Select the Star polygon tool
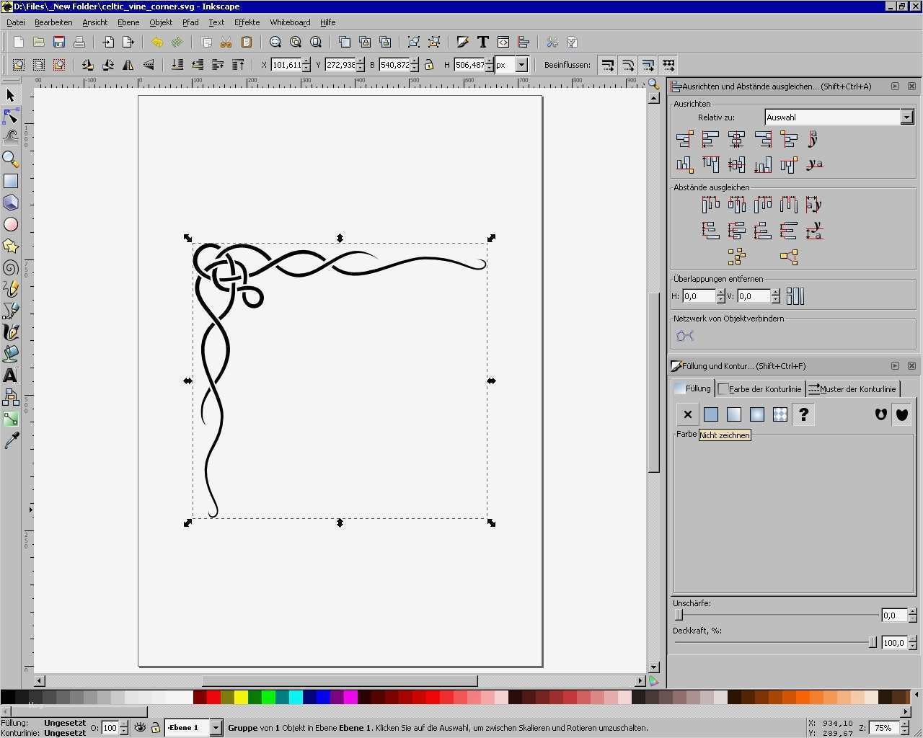923x738 pixels. (11, 246)
